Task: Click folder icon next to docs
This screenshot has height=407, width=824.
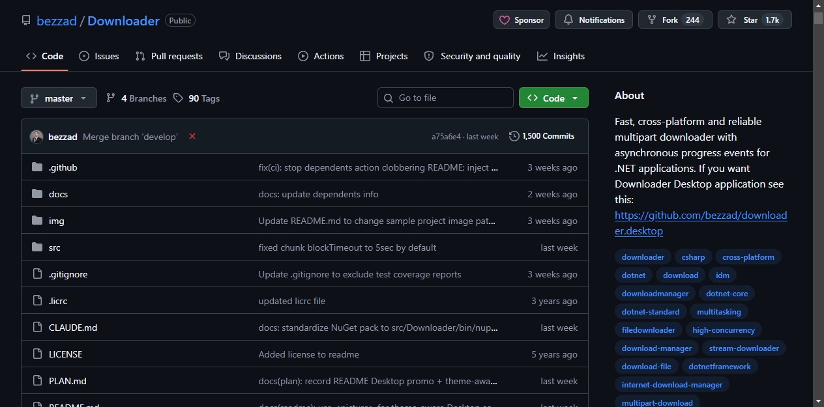Action: point(37,194)
